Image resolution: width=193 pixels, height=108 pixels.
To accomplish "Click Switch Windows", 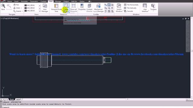I will [x=119, y=8].
